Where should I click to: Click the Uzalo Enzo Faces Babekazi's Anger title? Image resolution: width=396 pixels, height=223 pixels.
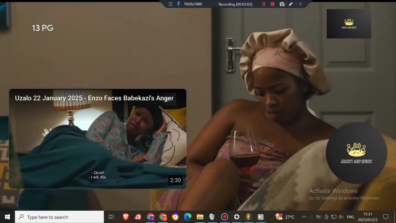tap(94, 98)
